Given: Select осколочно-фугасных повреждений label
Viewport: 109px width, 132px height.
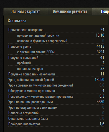Looking at the screenshot, I should tap(42, 41).
